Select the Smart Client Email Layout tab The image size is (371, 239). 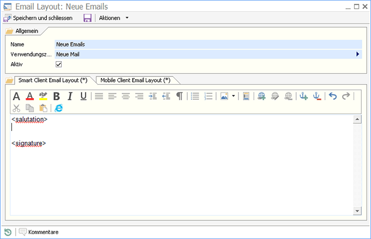[53, 80]
